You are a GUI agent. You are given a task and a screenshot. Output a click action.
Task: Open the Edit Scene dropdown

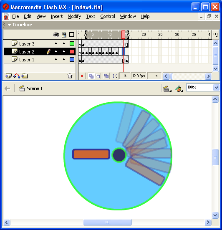click(167, 88)
